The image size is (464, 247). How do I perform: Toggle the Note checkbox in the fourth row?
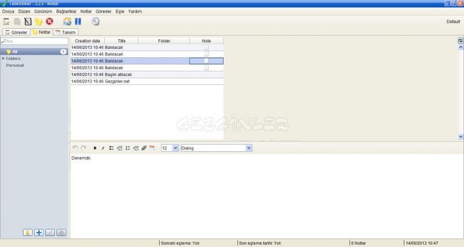tap(206, 67)
